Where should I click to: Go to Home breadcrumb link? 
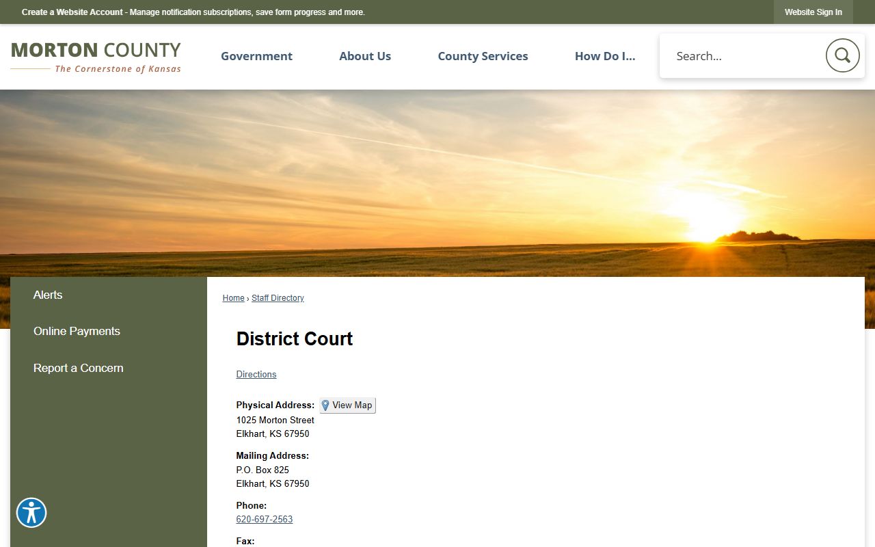coord(233,298)
